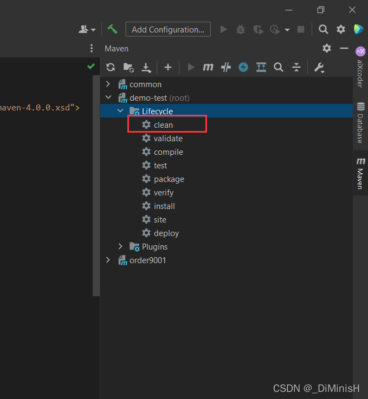Collapse the demo-test root node
The height and width of the screenshot is (399, 368).
[108, 97]
